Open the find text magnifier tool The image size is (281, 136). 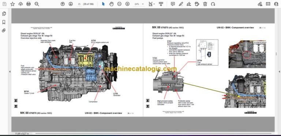(37, 4)
